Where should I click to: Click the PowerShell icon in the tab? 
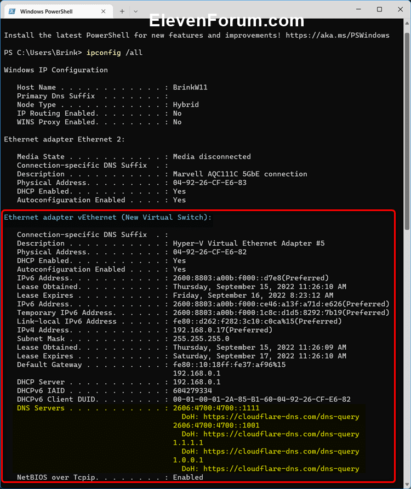pyautogui.click(x=12, y=11)
